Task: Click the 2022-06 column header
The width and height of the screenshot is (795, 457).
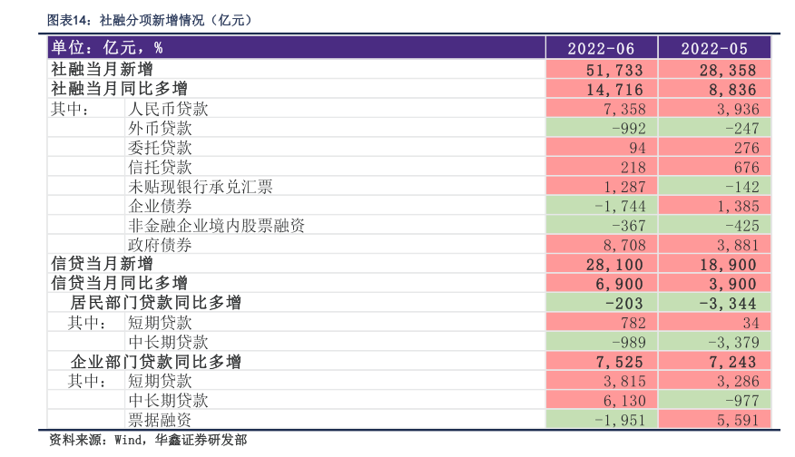Action: (601, 48)
